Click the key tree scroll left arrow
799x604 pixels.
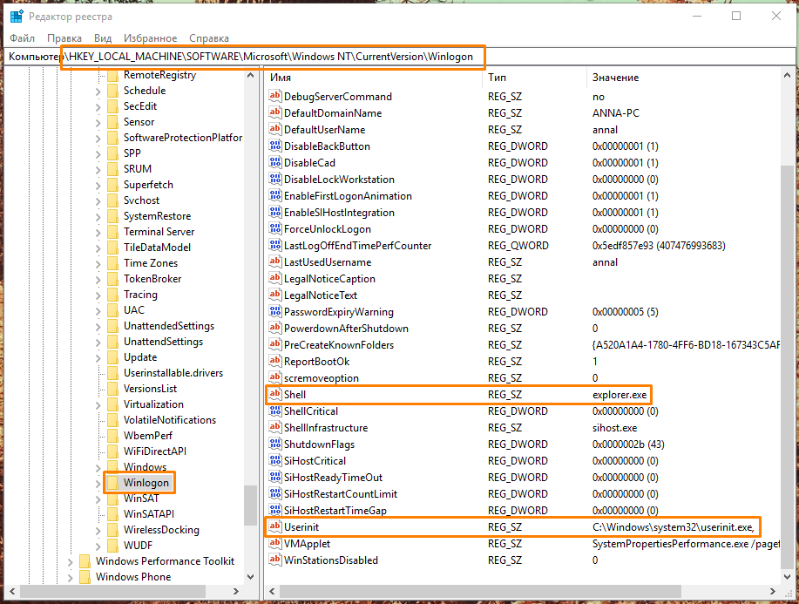tap(12, 591)
